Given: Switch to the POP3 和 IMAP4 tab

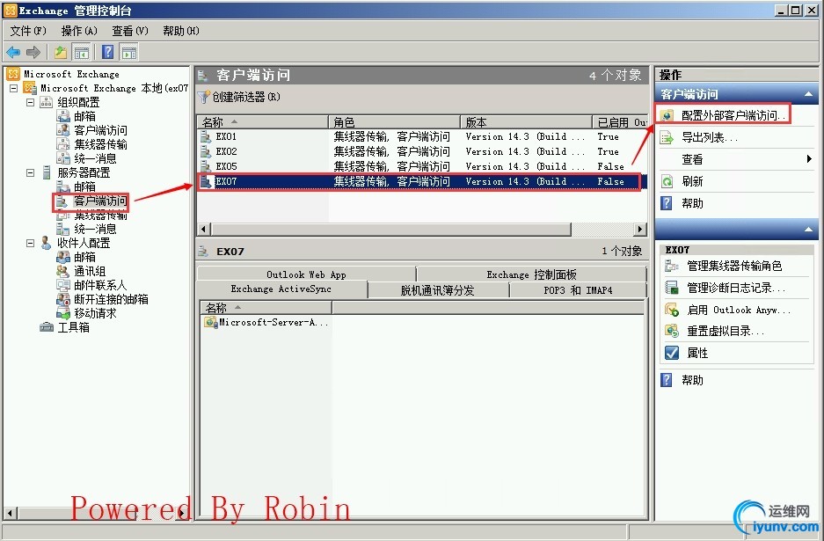Looking at the screenshot, I should pyautogui.click(x=578, y=290).
